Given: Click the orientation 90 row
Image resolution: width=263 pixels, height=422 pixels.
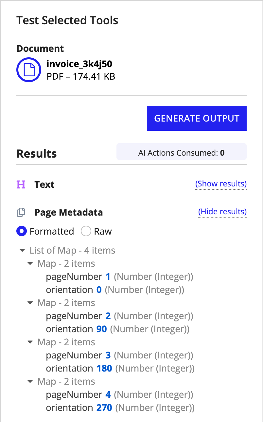Looking at the screenshot, I should (118, 329).
